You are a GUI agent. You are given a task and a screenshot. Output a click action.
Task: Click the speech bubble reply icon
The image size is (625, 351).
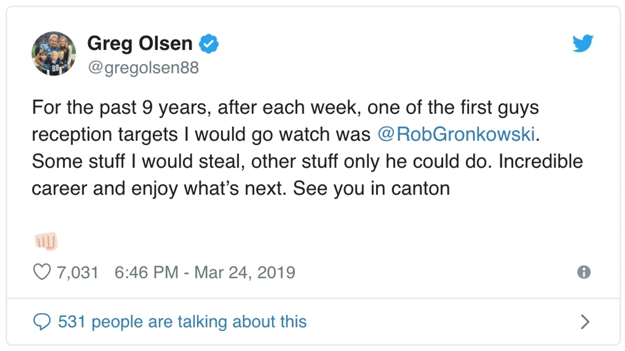[42, 322]
